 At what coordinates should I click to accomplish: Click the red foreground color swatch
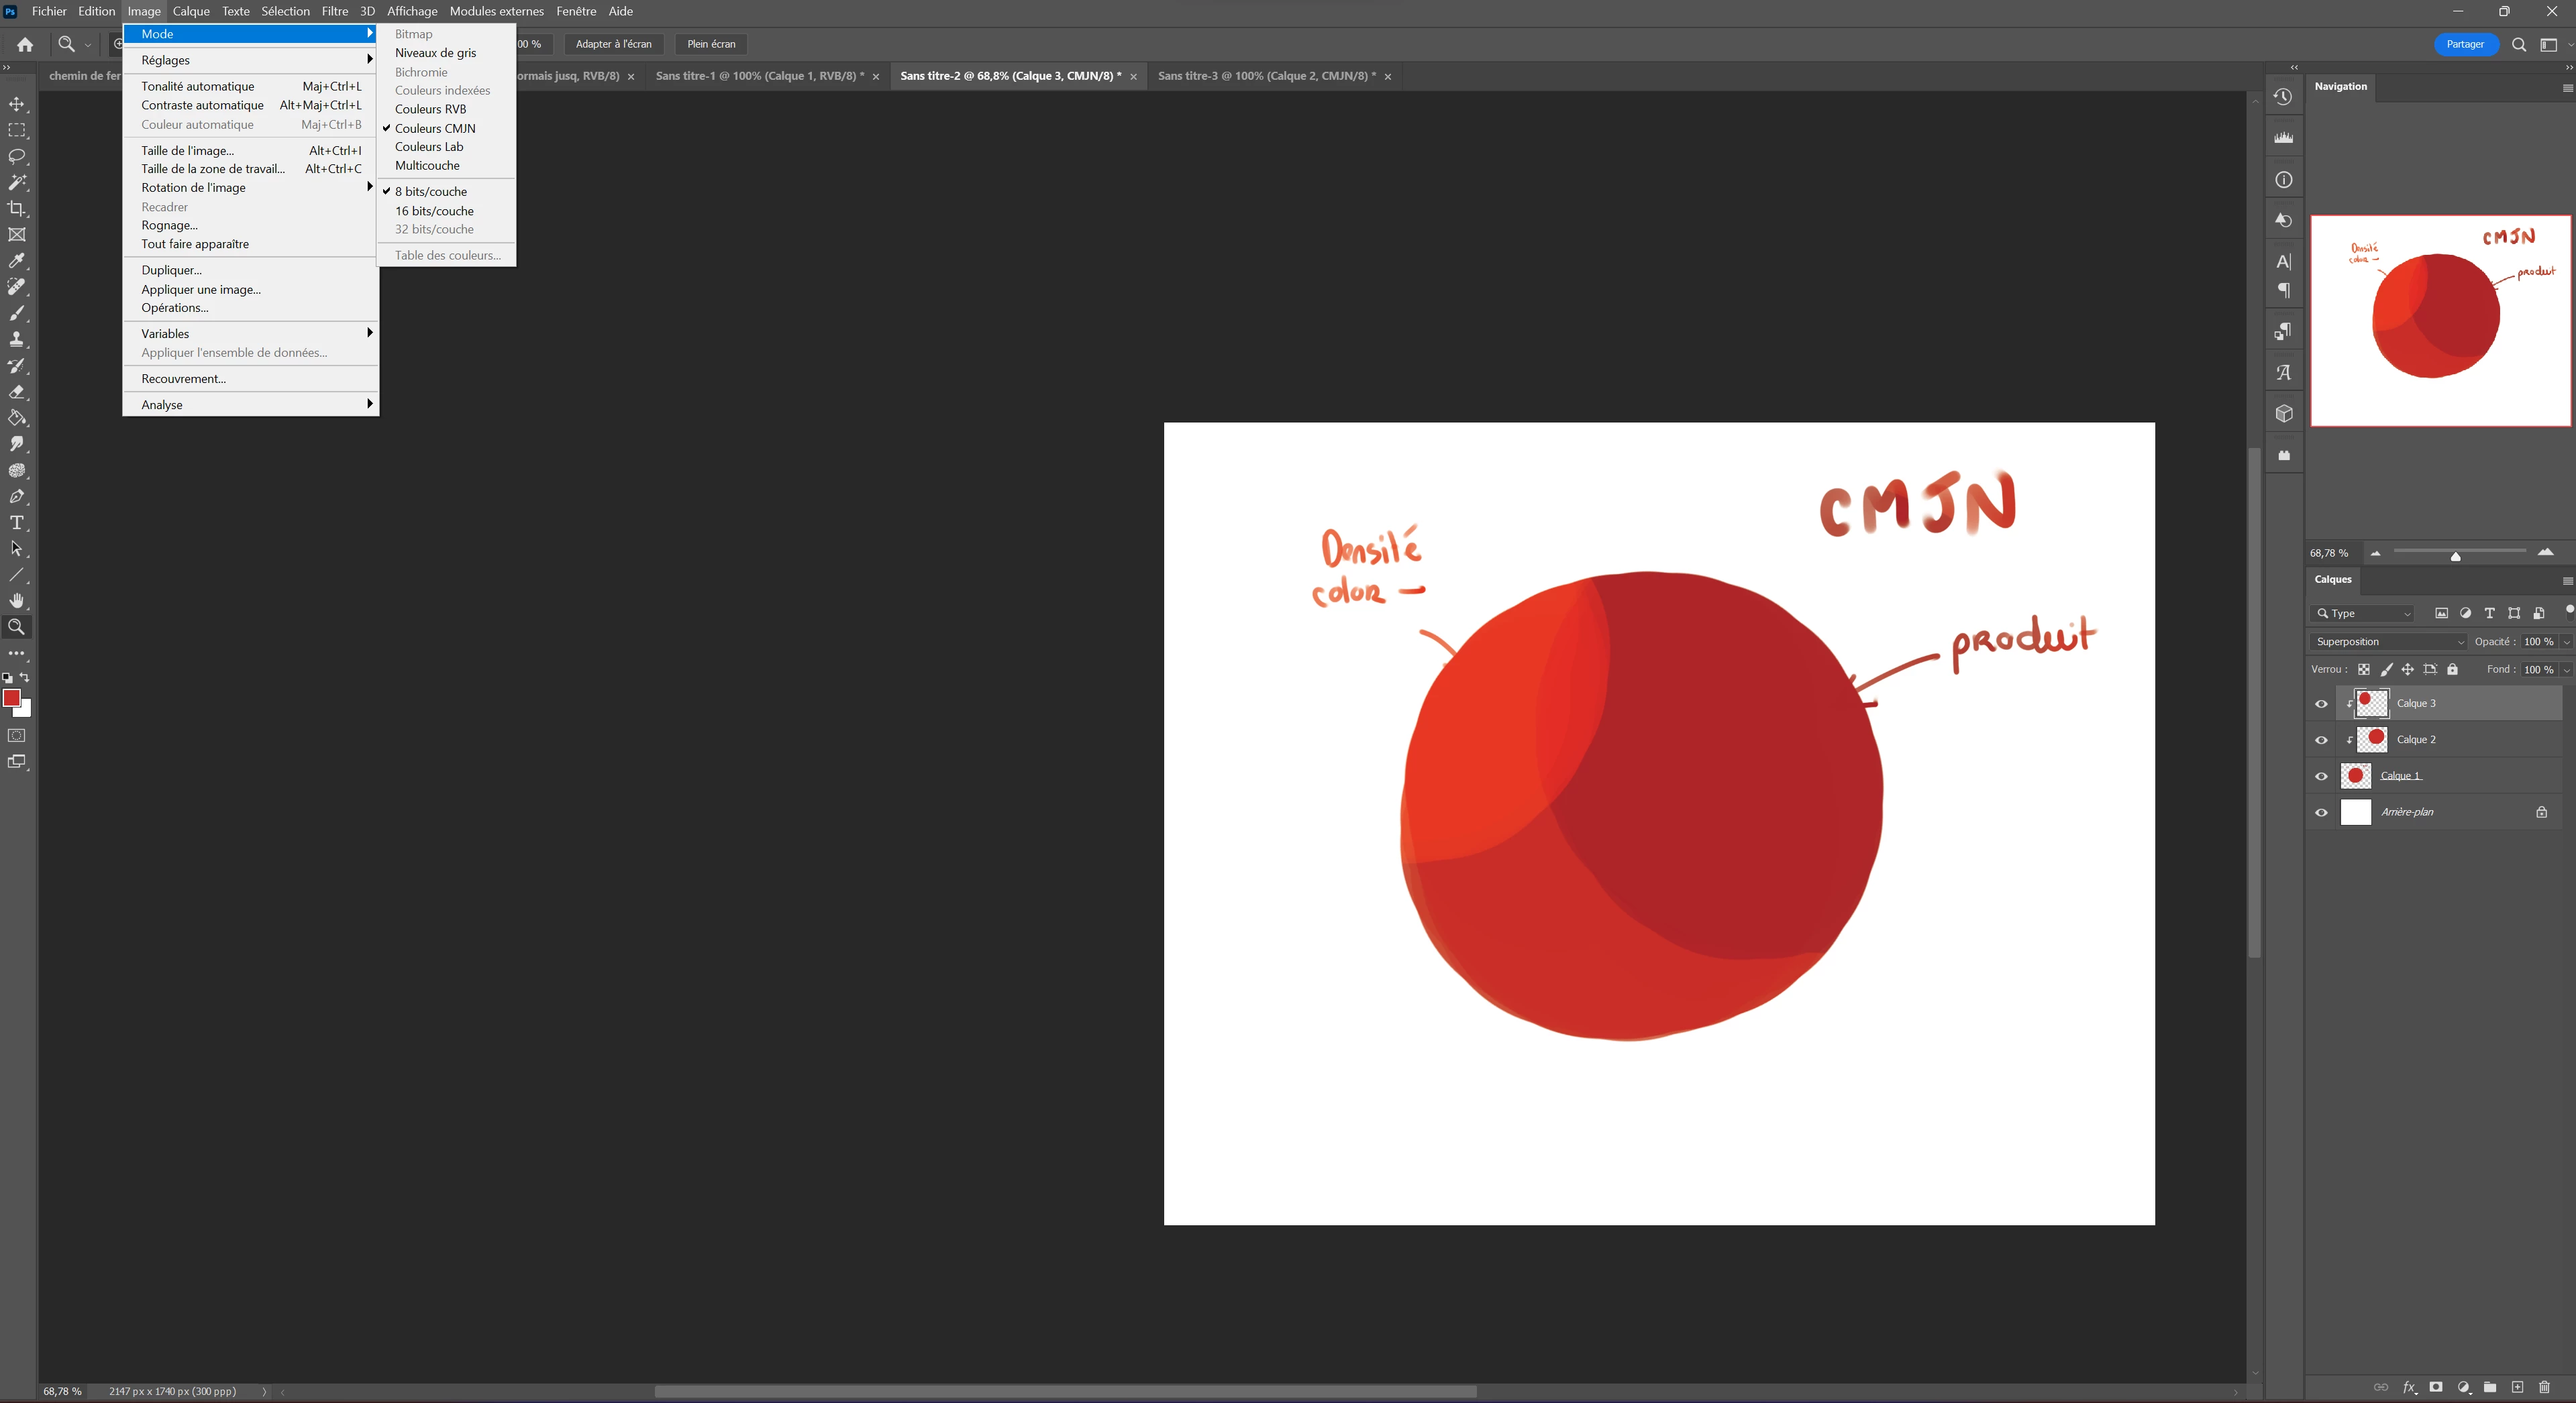click(11, 697)
